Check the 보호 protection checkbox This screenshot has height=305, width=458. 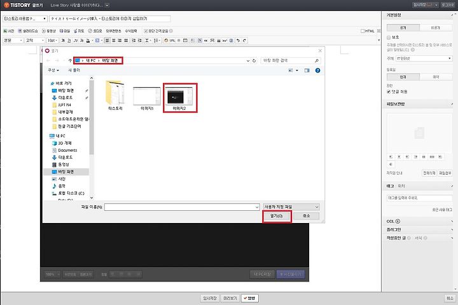coord(389,37)
